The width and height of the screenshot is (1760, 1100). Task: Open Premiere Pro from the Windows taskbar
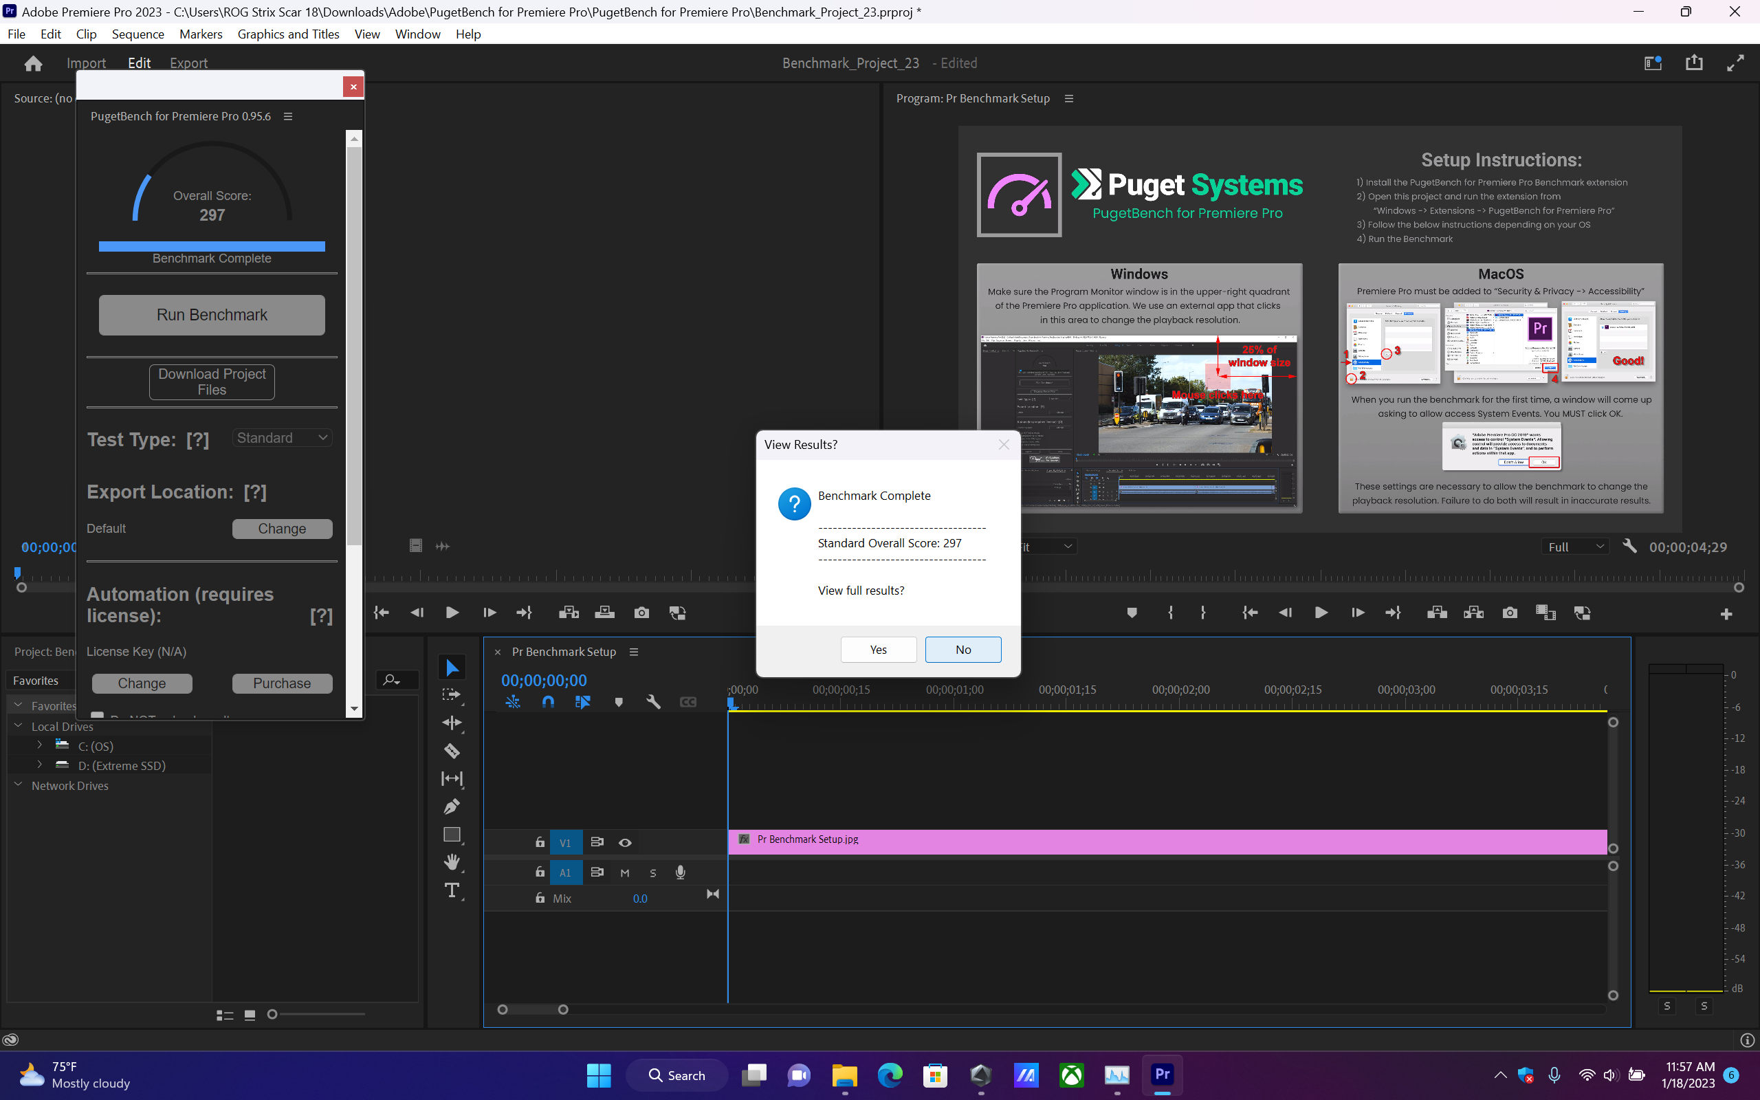coord(1161,1075)
